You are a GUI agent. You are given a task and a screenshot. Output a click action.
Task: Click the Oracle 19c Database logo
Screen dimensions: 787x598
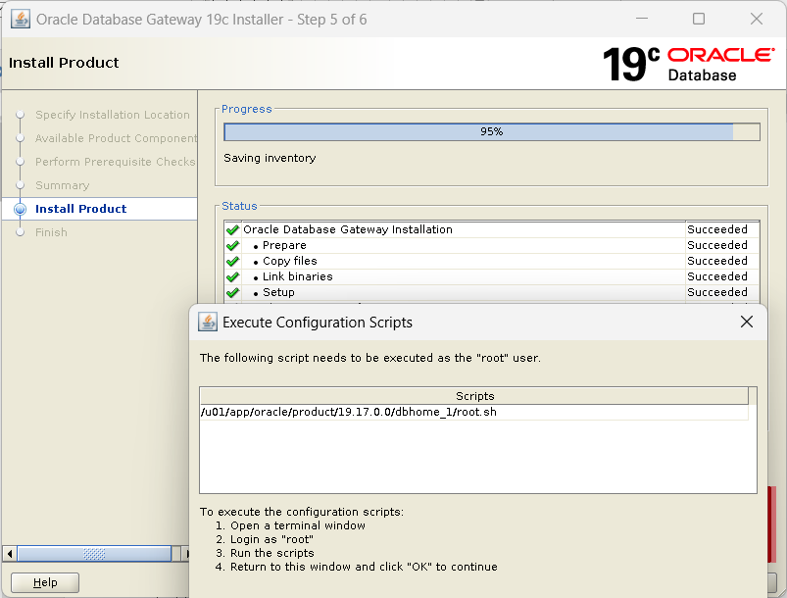coord(689,64)
